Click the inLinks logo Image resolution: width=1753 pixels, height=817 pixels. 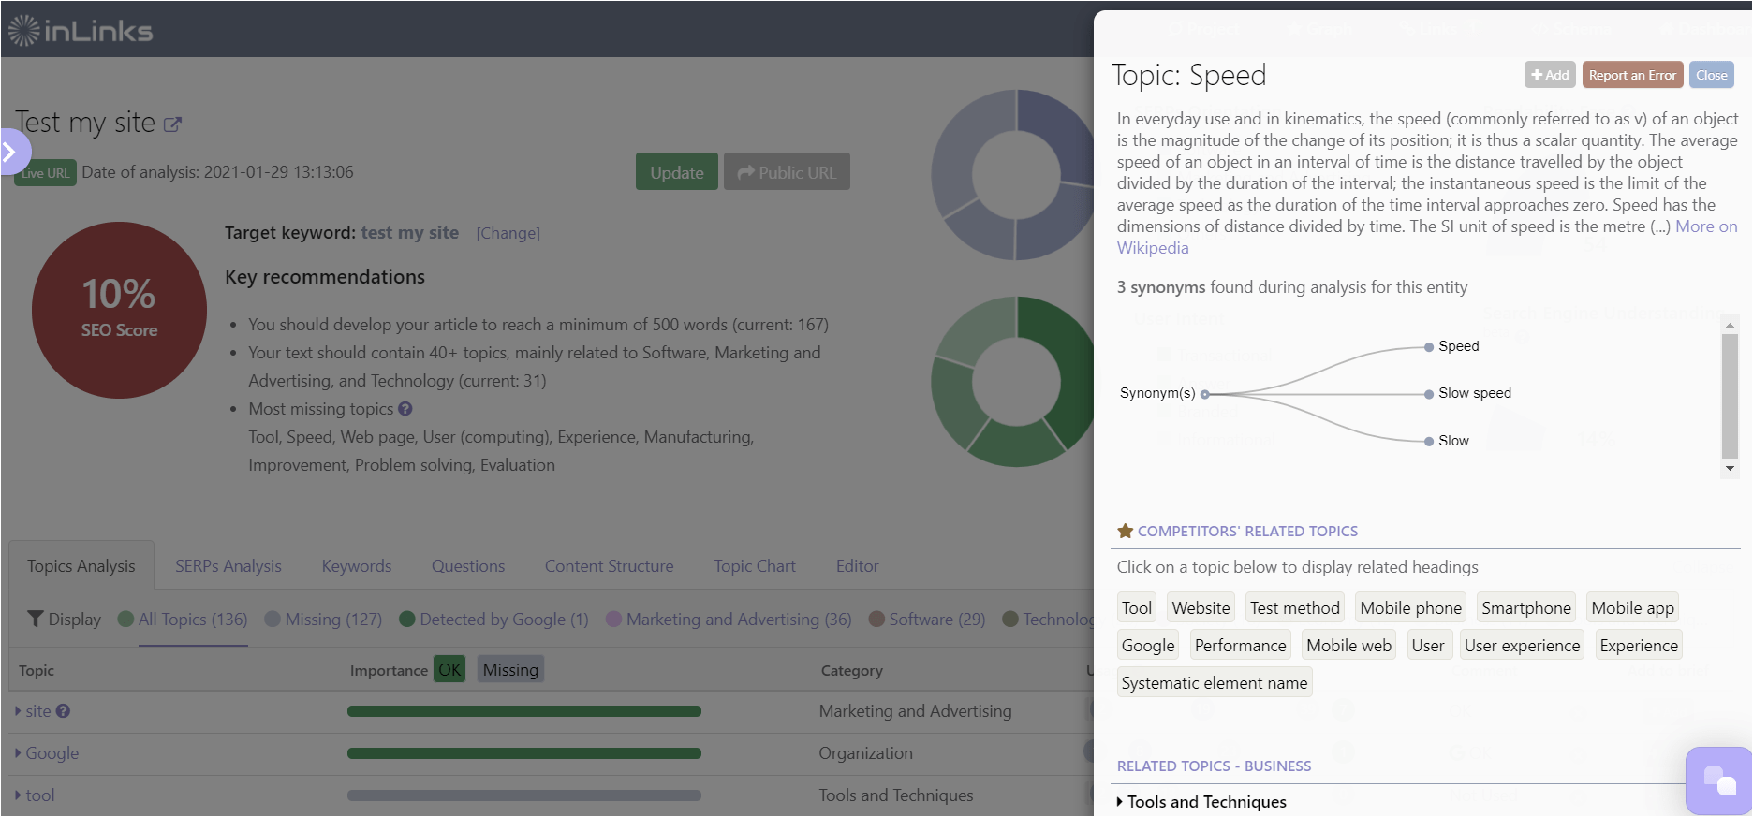click(81, 31)
